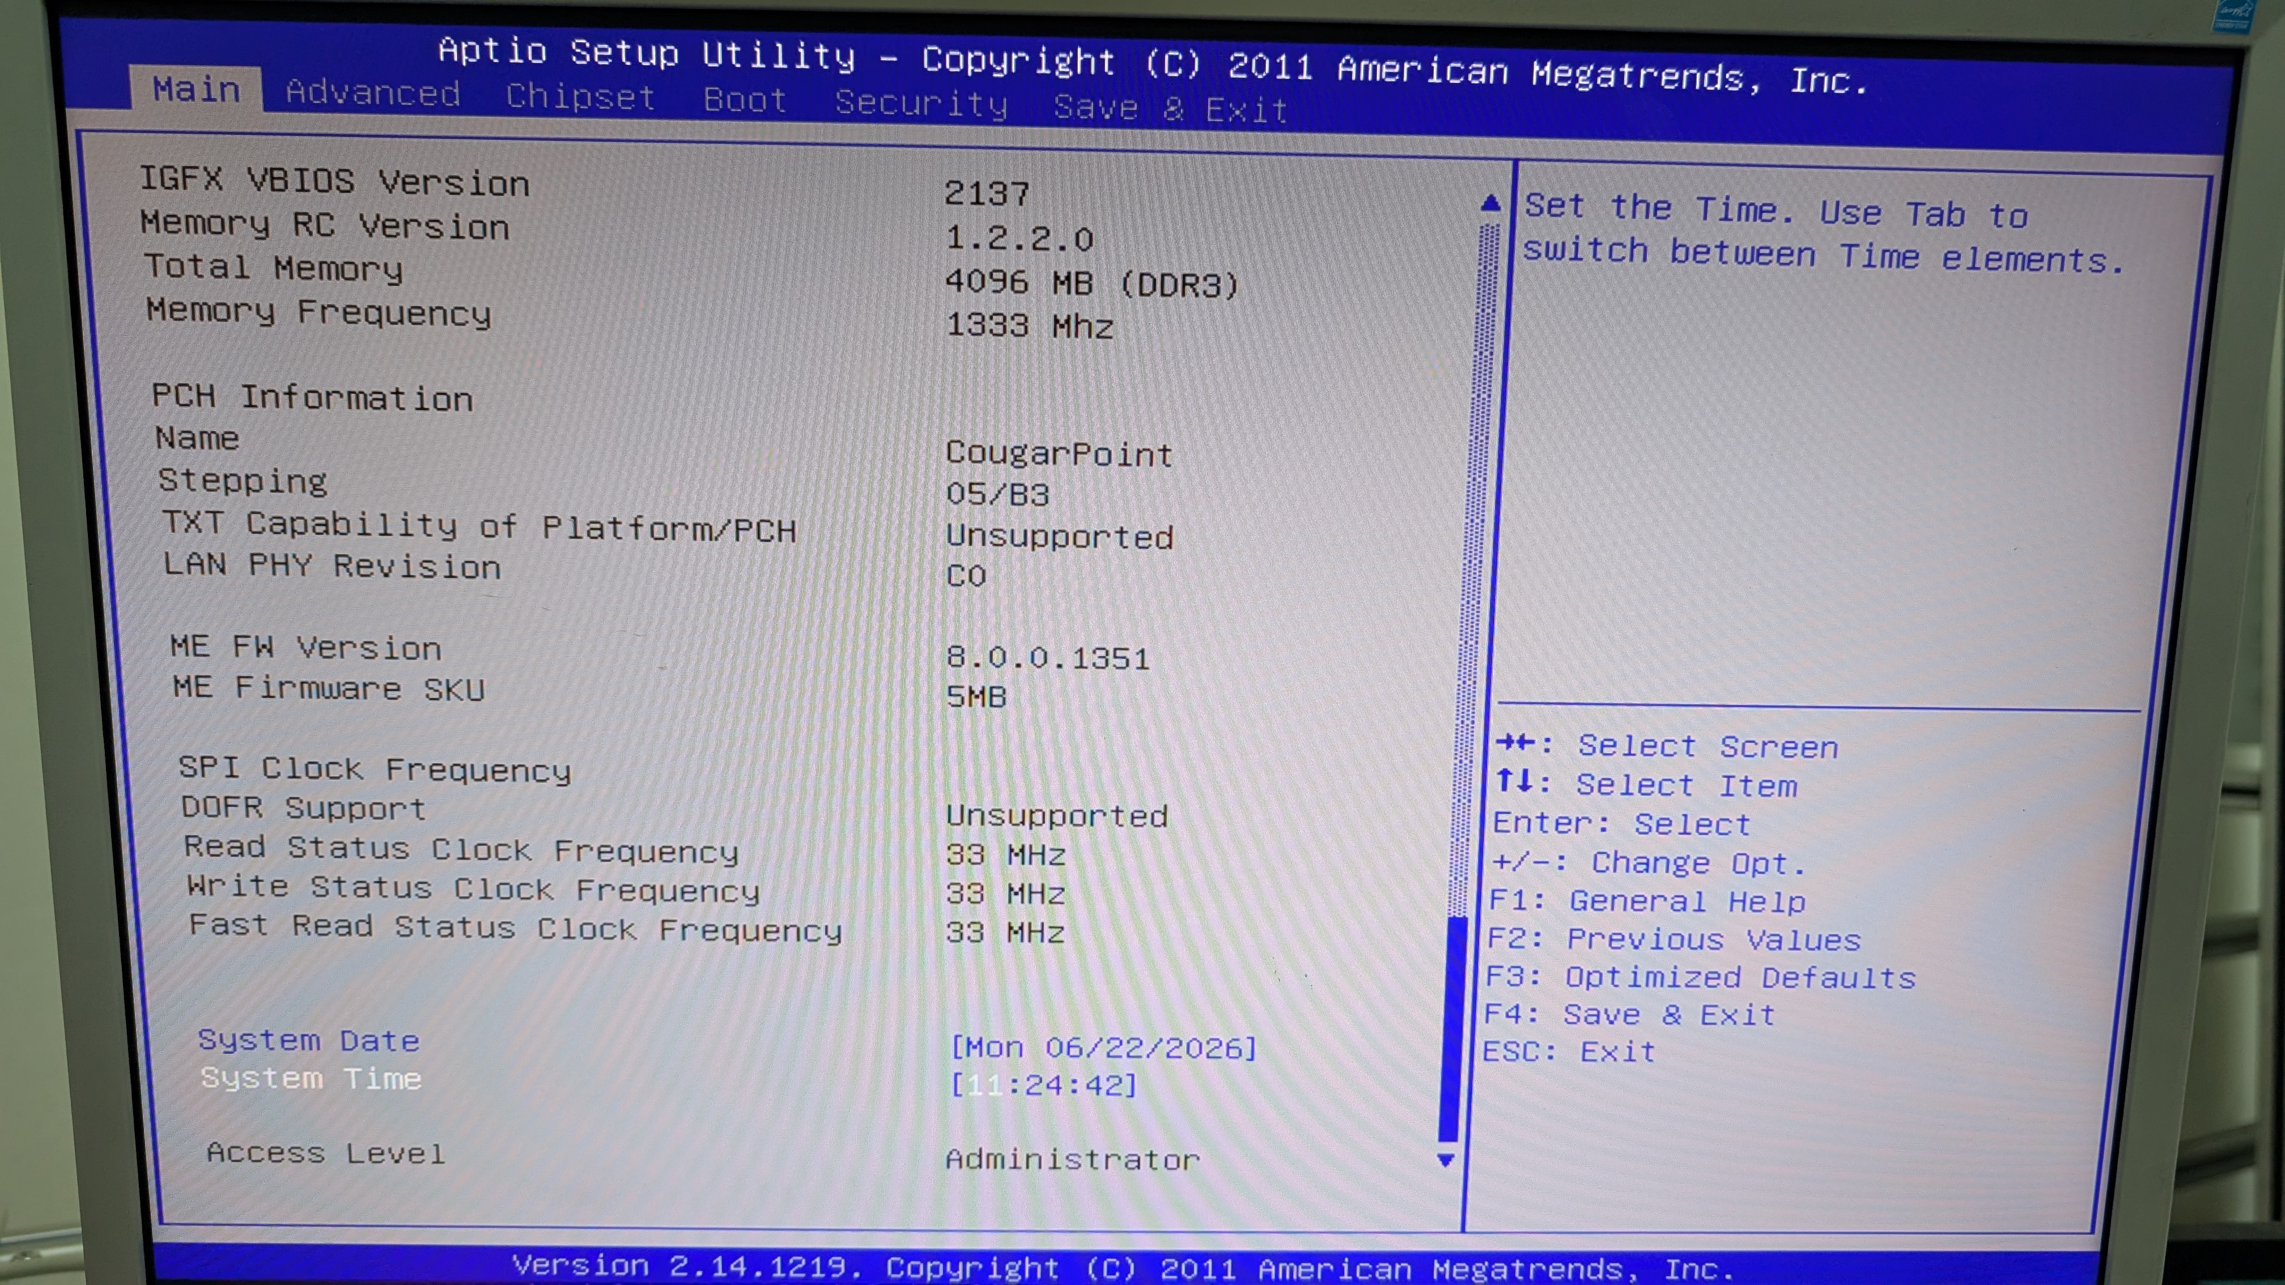
Task: Open the Chipset tab
Action: pyautogui.click(x=581, y=97)
